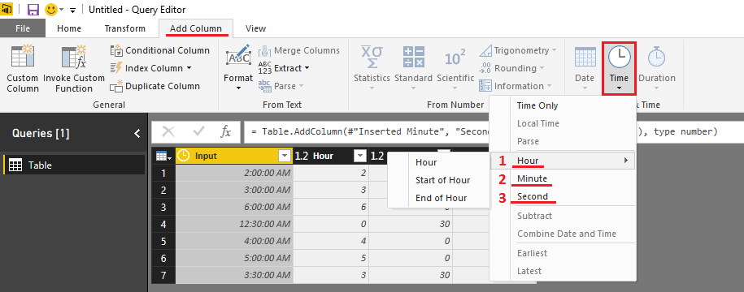Choose Minute from the Time menu
Image resolution: width=744 pixels, height=292 pixels.
tap(532, 178)
